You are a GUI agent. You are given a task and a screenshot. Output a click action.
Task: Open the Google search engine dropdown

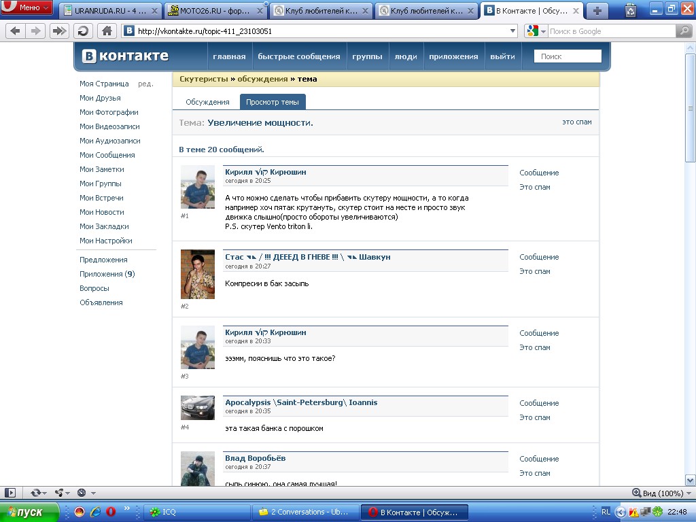[536, 31]
